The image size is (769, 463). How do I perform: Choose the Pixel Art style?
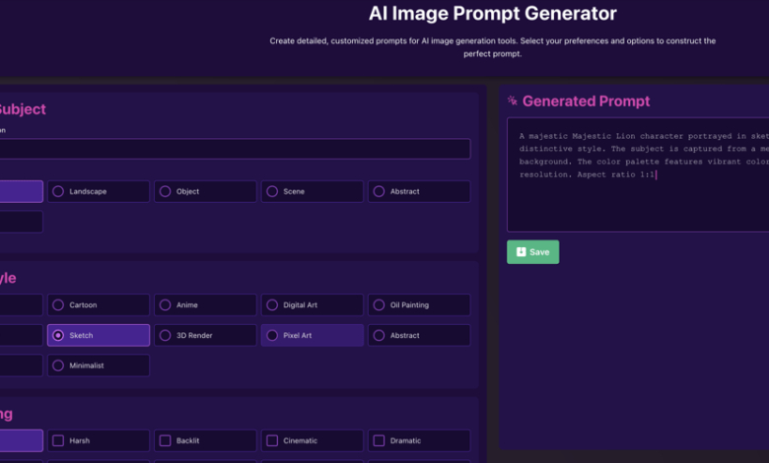312,335
